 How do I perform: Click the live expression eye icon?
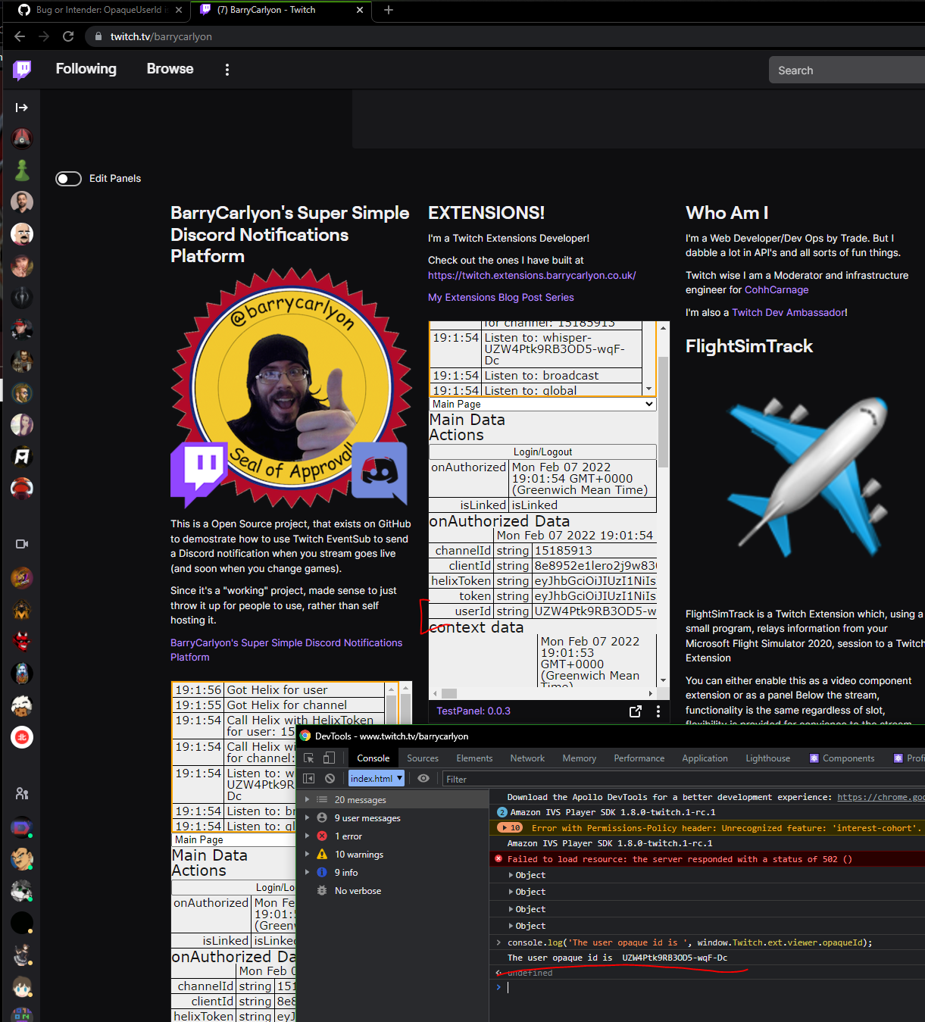point(423,779)
